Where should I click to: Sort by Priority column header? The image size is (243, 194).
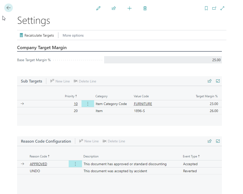coord(71,96)
